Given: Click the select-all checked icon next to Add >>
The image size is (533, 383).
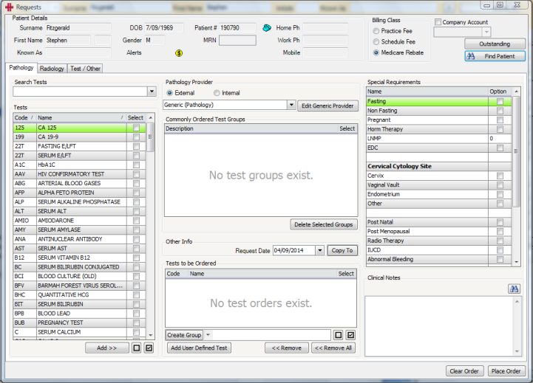Looking at the screenshot, I should point(149,348).
